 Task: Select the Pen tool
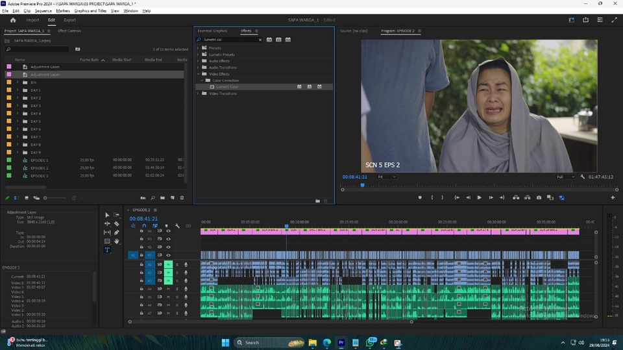(x=116, y=232)
